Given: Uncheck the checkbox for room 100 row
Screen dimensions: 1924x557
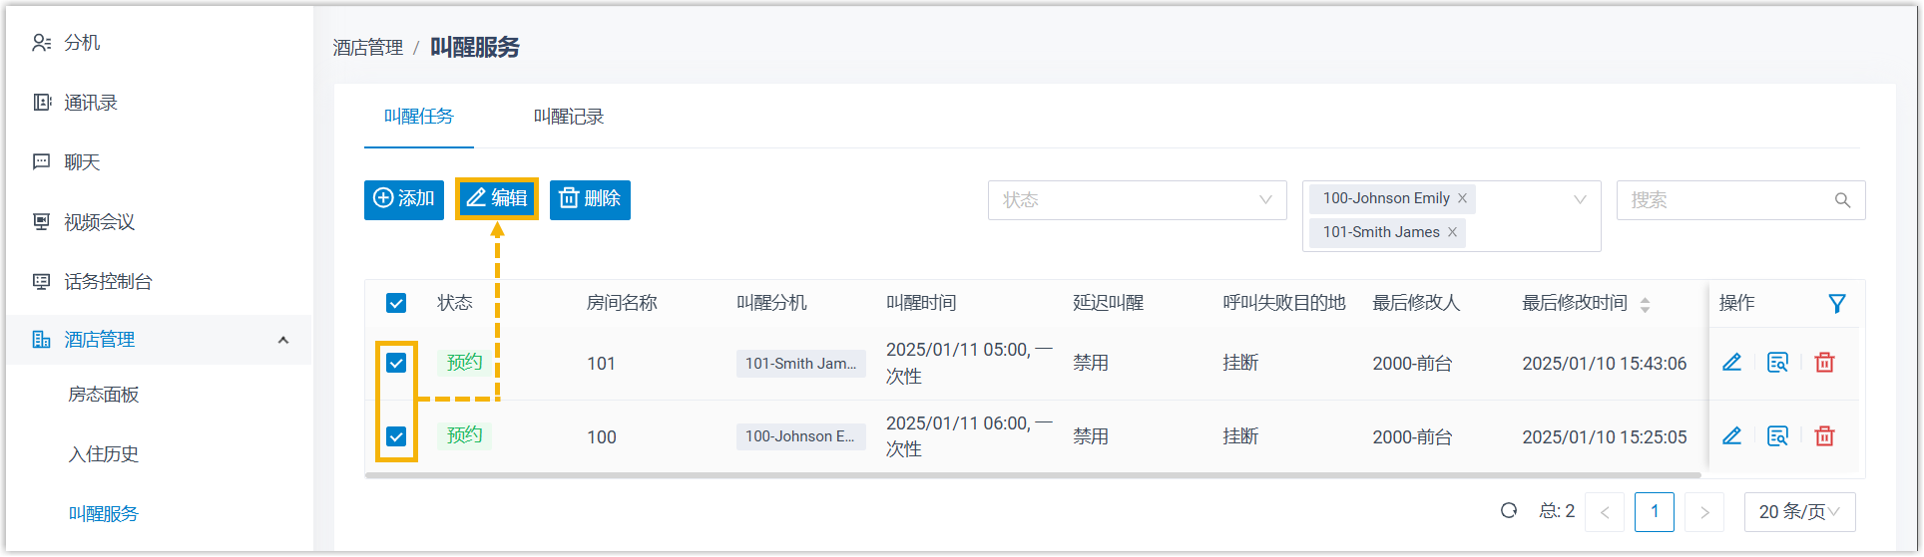Looking at the screenshot, I should 396,436.
